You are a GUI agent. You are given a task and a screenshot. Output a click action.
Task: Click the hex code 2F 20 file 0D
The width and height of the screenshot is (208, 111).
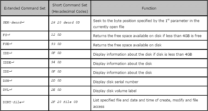click(64, 102)
